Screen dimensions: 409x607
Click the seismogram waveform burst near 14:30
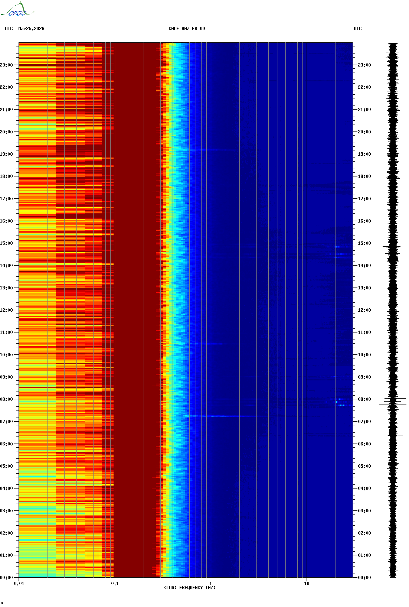tap(393, 256)
